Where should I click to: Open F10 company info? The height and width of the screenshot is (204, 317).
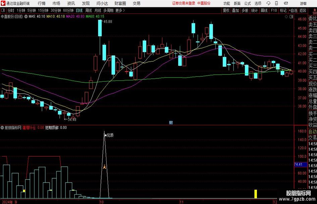[x=274, y=10]
